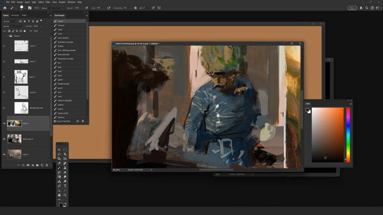This screenshot has height=215, width=383.
Task: Switch to the Channels tab
Action: (x=15, y=15)
